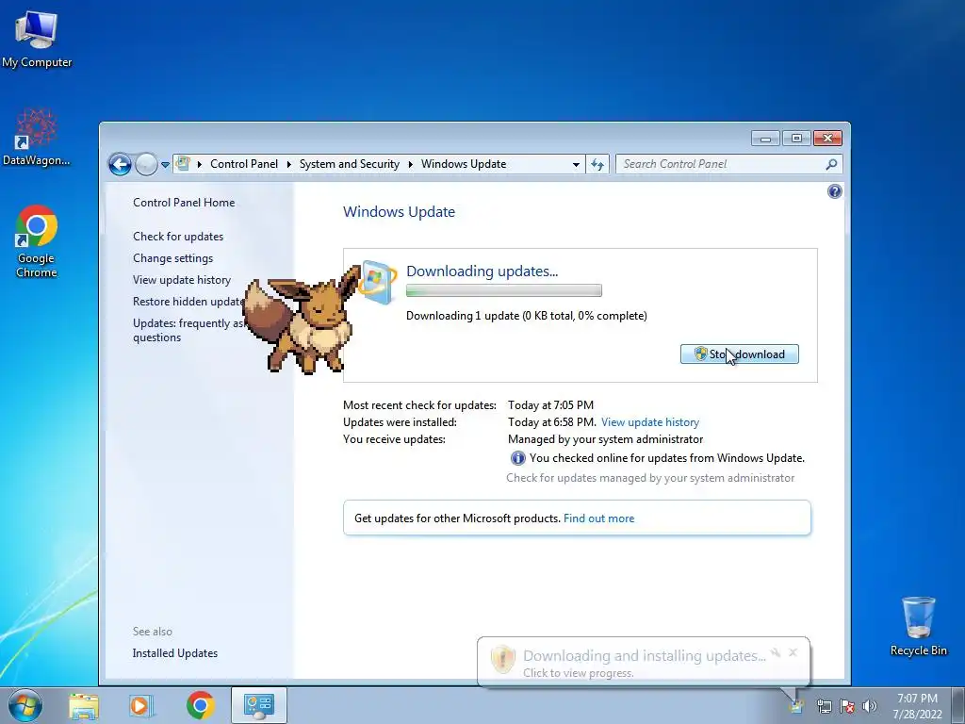Image resolution: width=965 pixels, height=724 pixels.
Task: Select System and Security breadcrumb
Action: tap(349, 164)
